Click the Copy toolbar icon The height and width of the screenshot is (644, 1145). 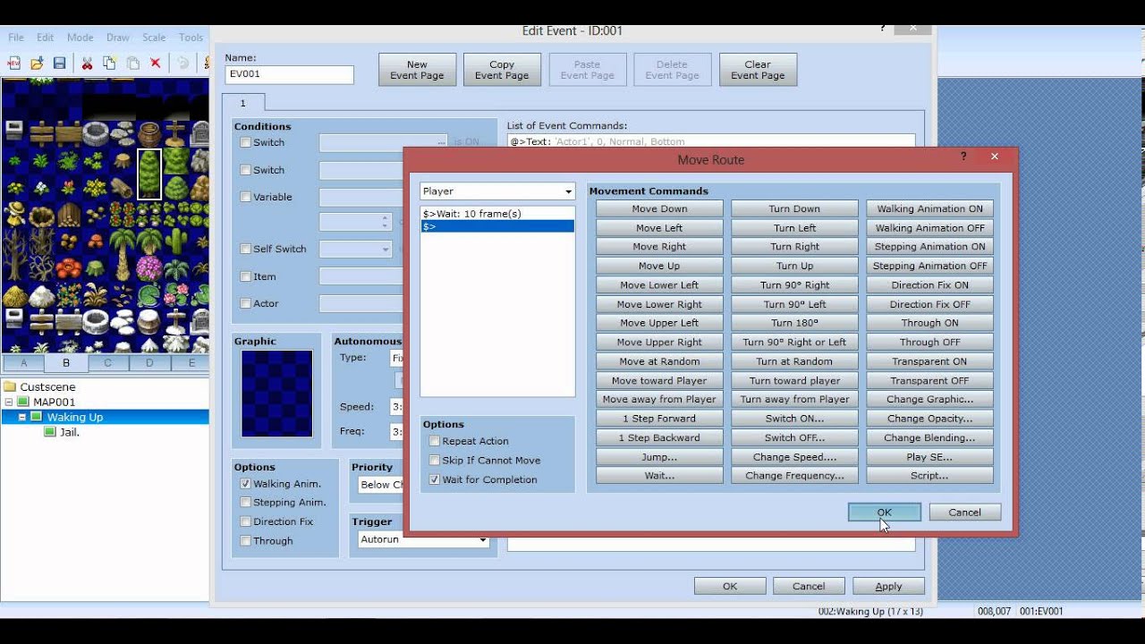109,64
